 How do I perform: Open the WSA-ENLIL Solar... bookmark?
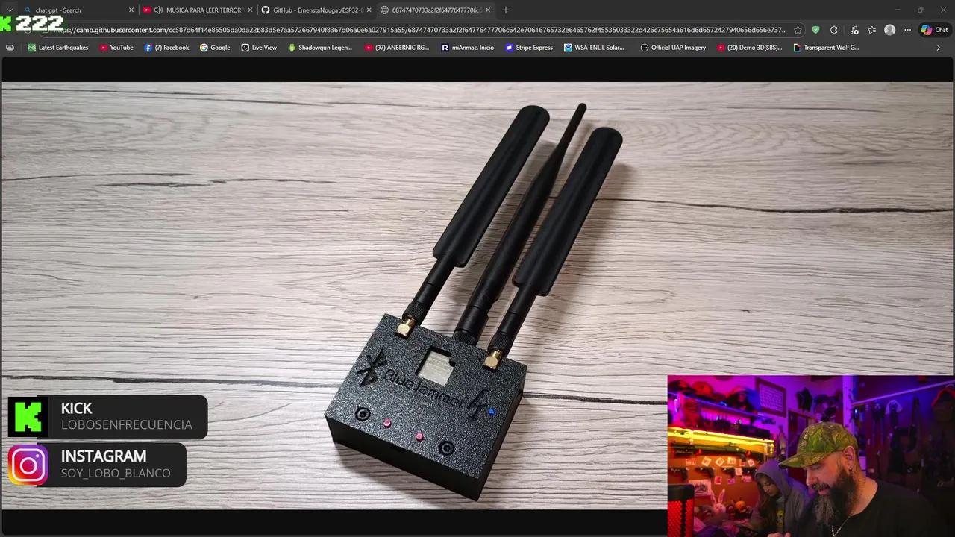594,48
